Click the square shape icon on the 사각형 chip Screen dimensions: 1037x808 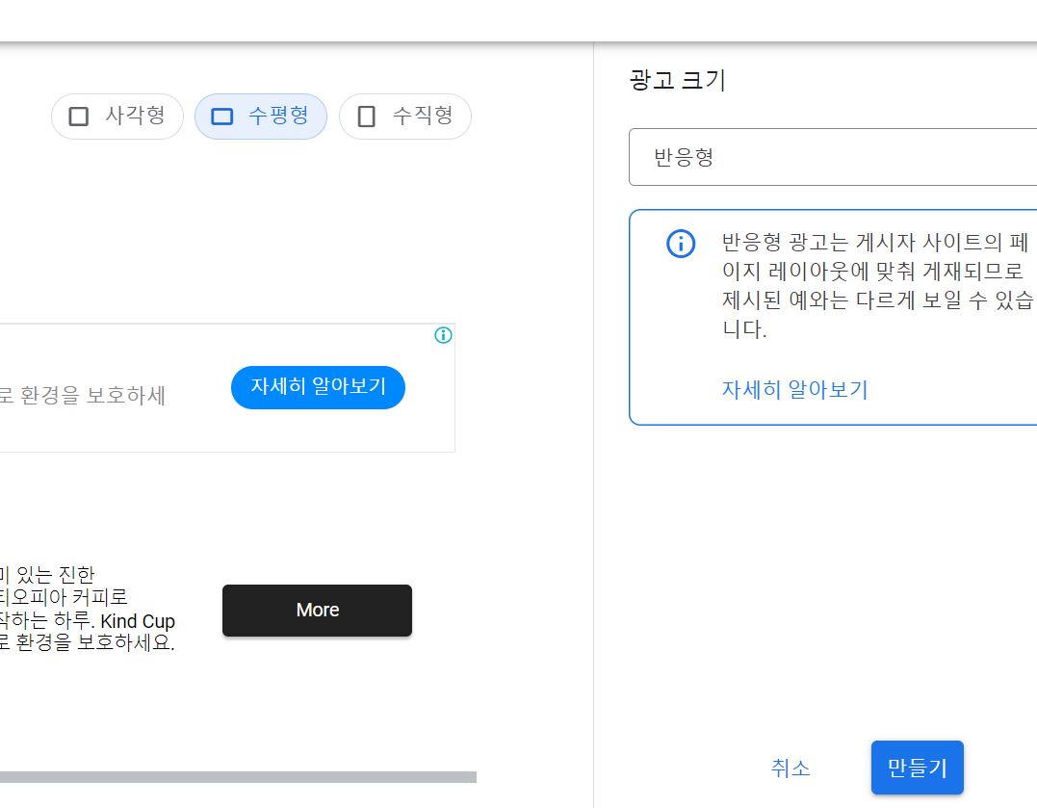tap(78, 116)
